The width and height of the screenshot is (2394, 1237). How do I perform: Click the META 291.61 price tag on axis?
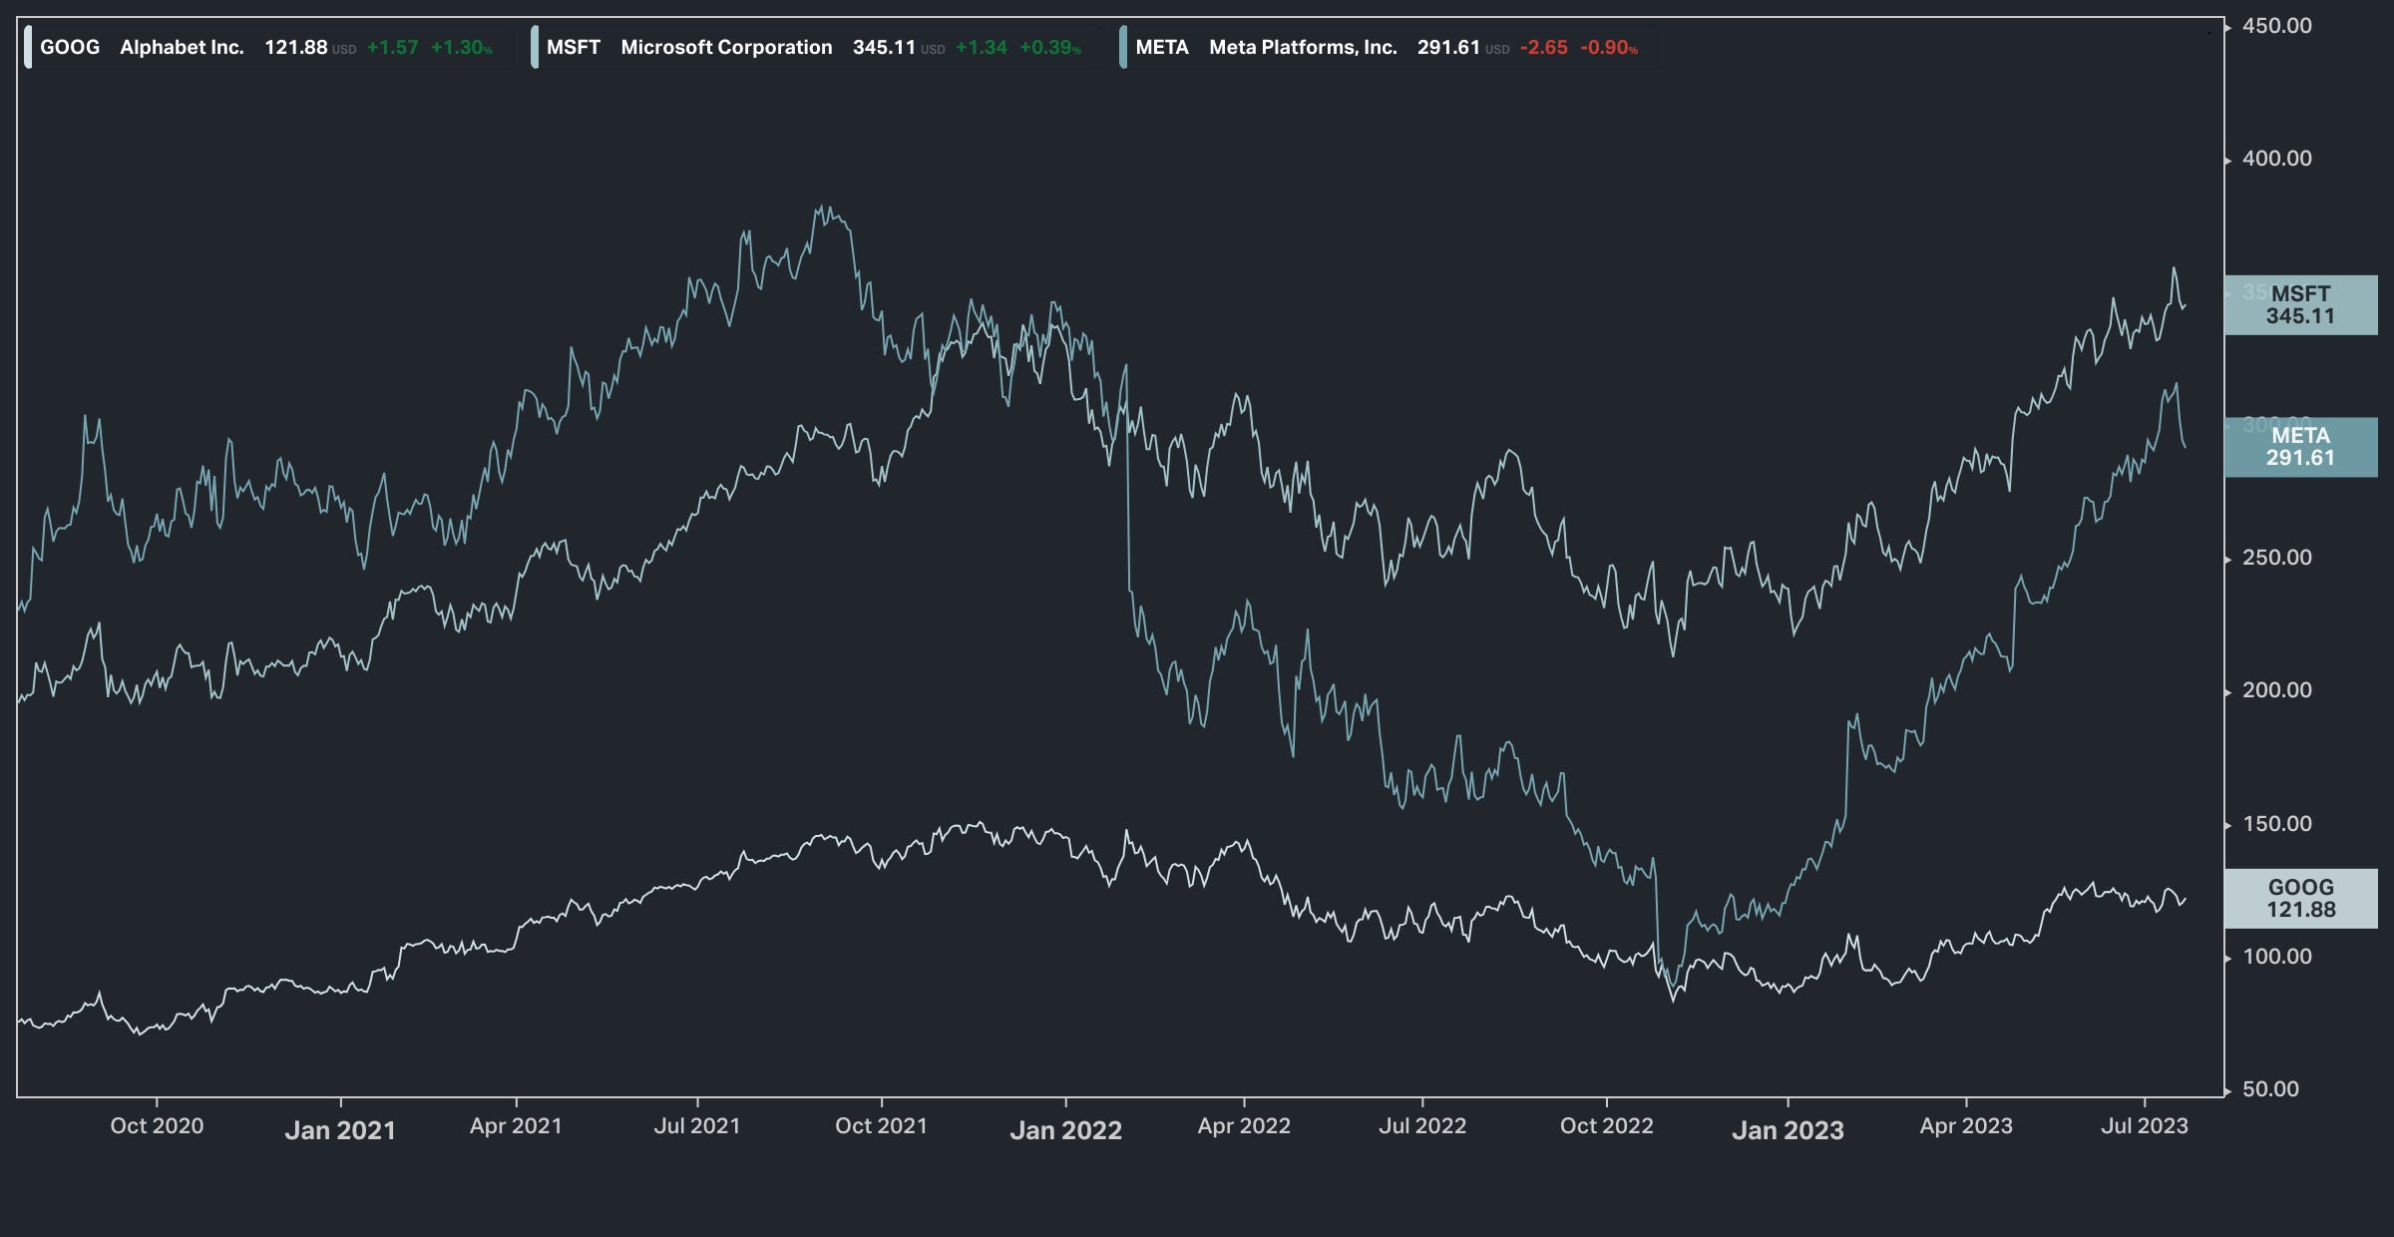pos(2300,447)
